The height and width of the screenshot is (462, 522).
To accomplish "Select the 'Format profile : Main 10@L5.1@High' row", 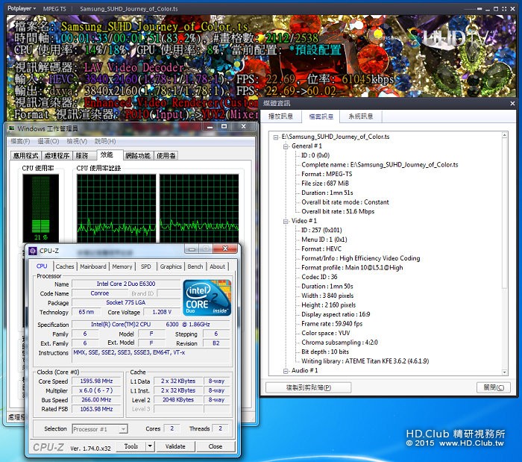I will point(352,267).
